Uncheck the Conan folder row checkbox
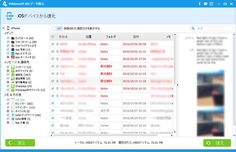 pos(53,125)
